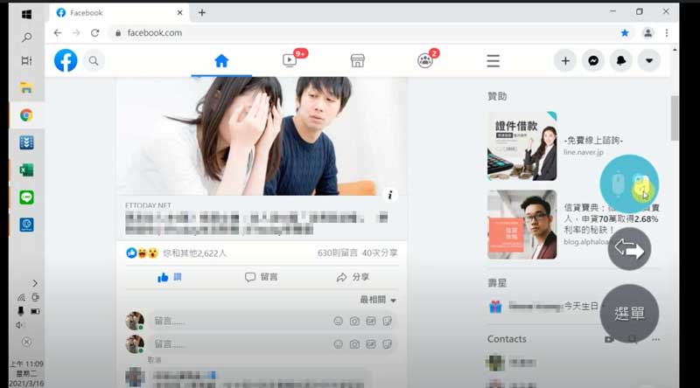Viewport: 700px width, 388px height.
Task: Open the Facebook logo home link
Action: point(66,60)
